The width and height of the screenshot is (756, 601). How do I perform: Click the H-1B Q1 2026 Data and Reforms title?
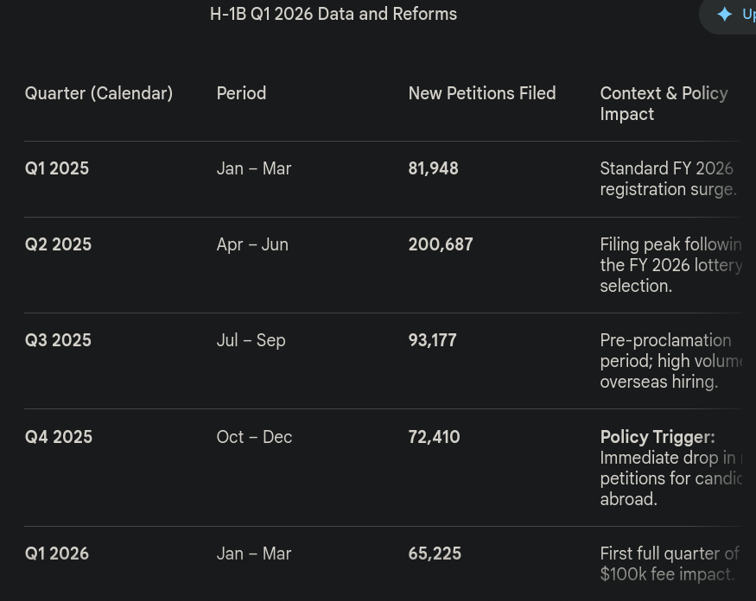[334, 15]
